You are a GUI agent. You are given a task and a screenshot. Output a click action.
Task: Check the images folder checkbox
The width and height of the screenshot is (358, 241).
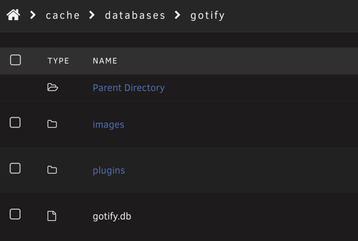click(15, 122)
